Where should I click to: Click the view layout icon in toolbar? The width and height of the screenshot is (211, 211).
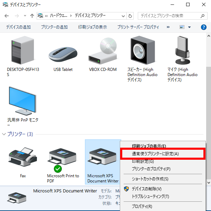click(182, 27)
